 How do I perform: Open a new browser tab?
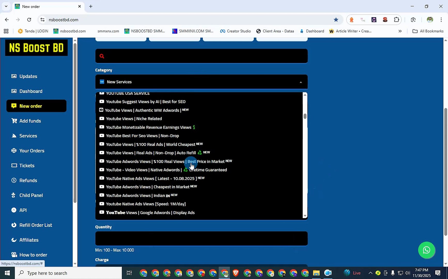(x=91, y=6)
